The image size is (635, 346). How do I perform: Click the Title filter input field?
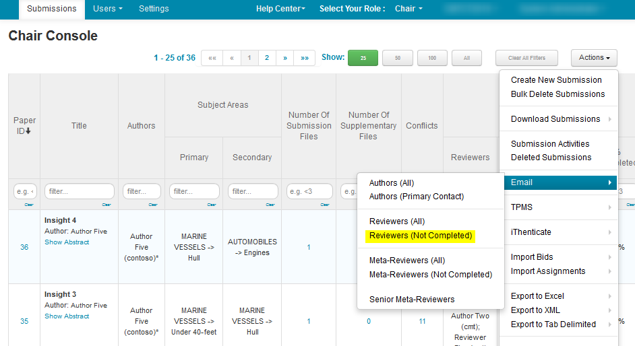(79, 191)
